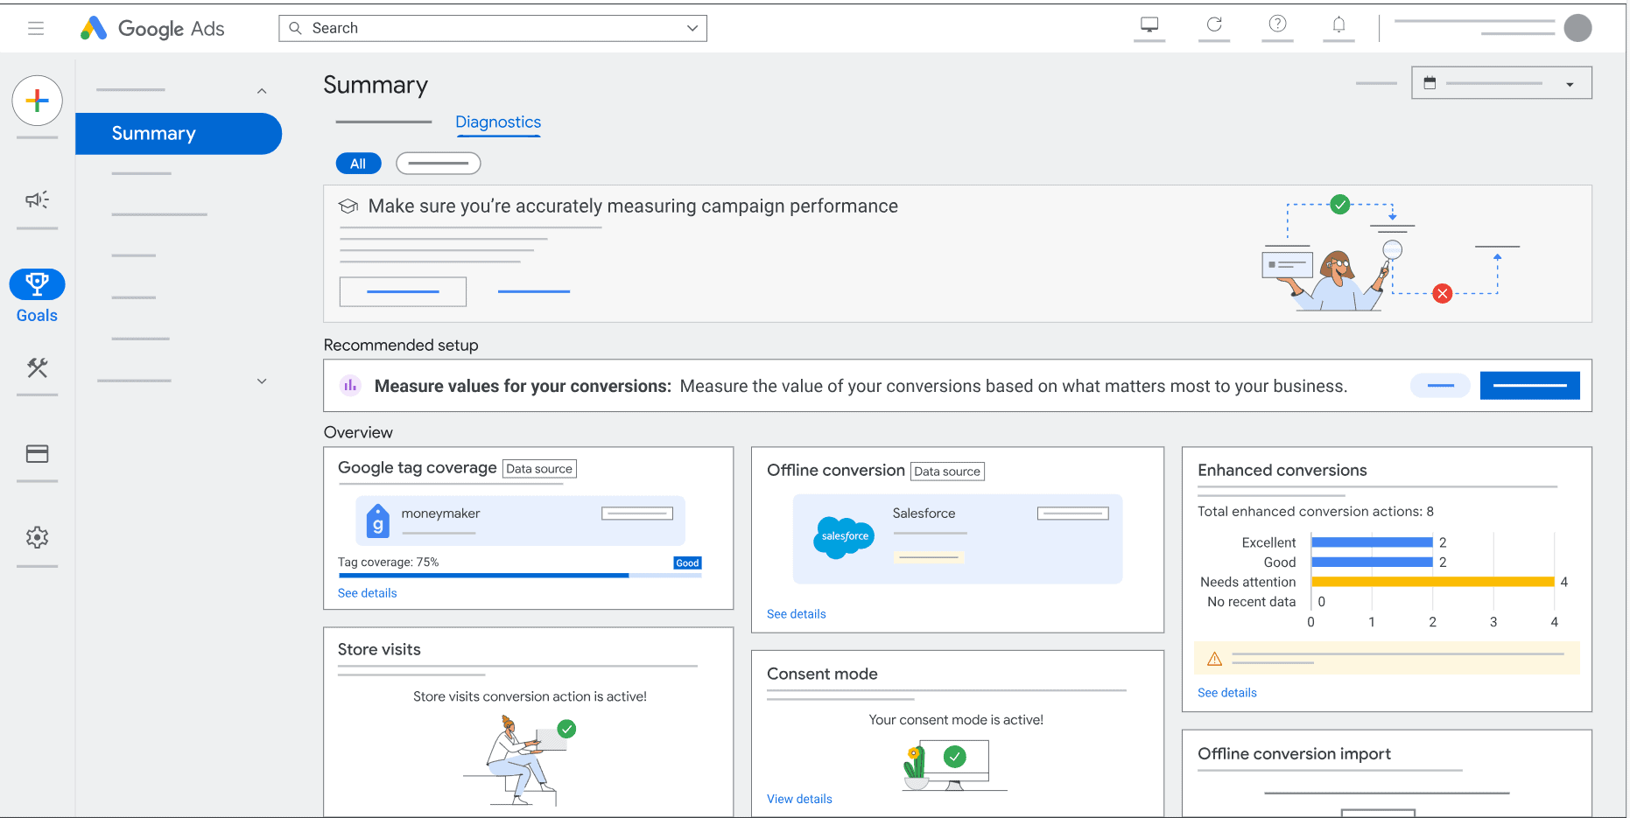Click the Tag coverage 75% progress bar

[x=520, y=576]
